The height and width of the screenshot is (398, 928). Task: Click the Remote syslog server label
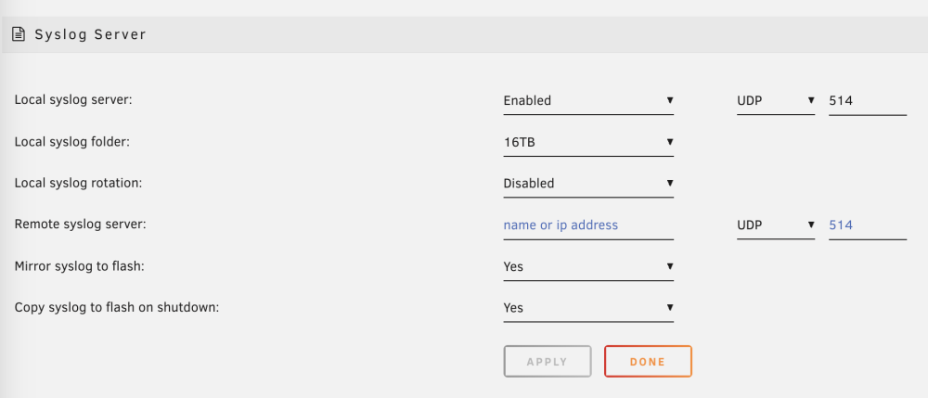click(81, 225)
